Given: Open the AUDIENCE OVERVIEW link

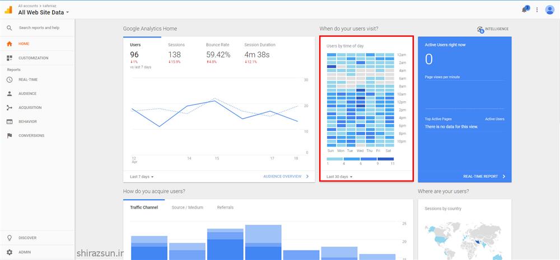Looking at the screenshot, I should point(282,176).
